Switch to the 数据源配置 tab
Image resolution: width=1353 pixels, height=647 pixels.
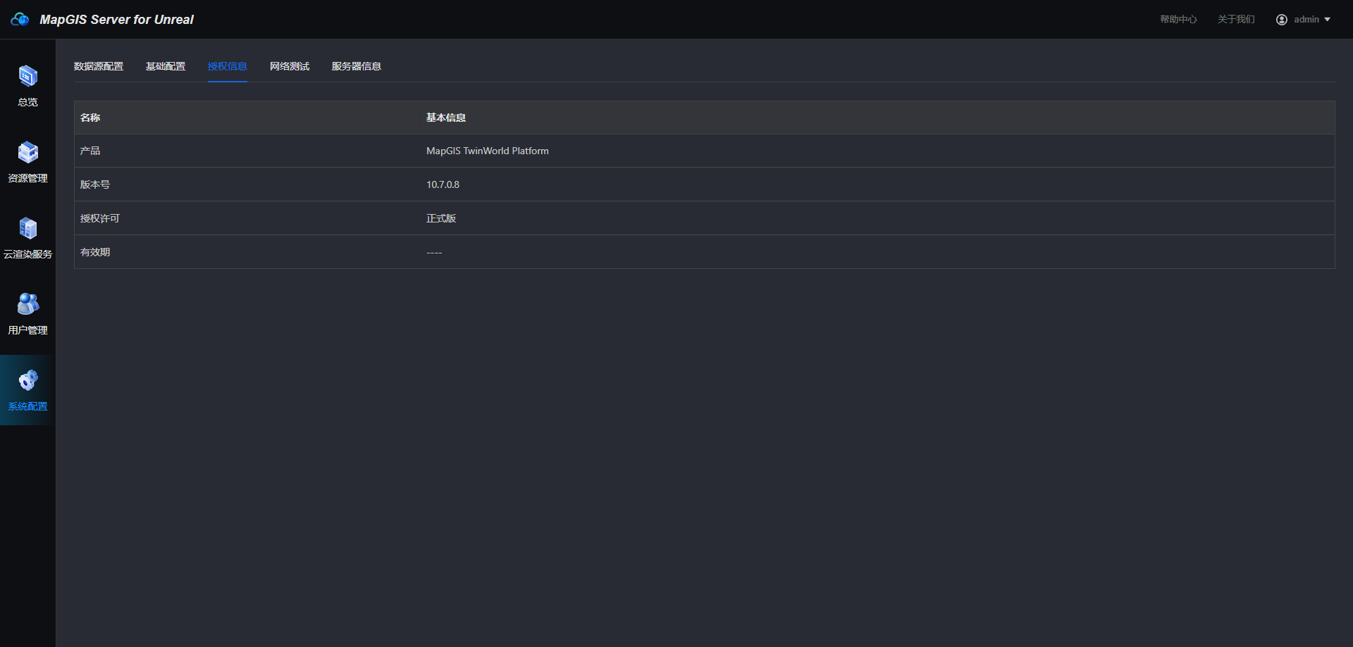[x=99, y=66]
